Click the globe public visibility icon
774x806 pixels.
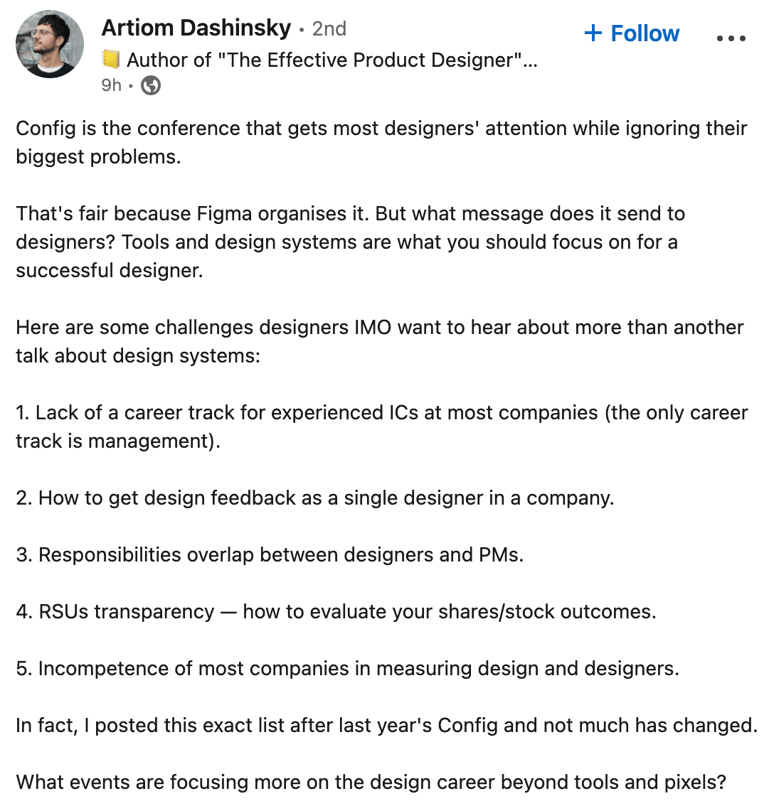151,85
